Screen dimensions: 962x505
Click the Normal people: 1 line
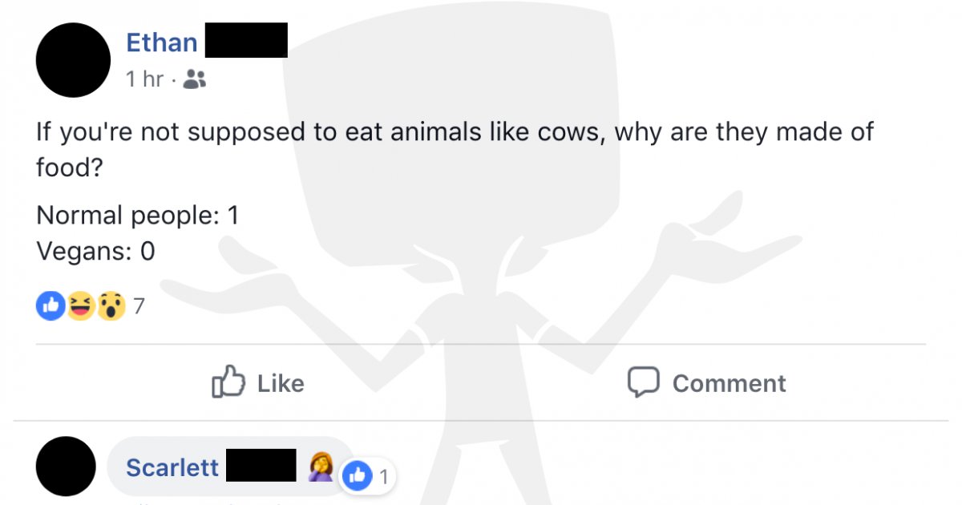[x=138, y=216]
